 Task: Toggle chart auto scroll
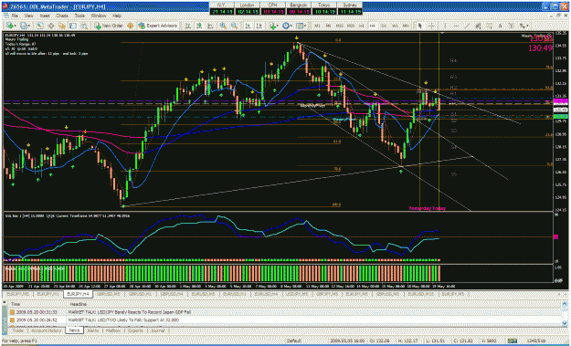tap(248, 26)
